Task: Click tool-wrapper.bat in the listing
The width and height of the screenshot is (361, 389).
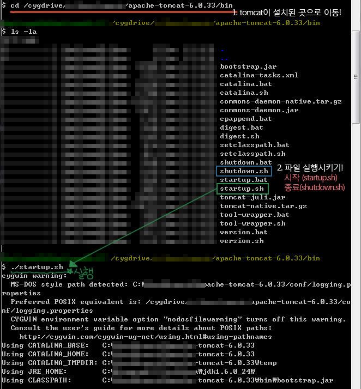Action: tap(255, 215)
